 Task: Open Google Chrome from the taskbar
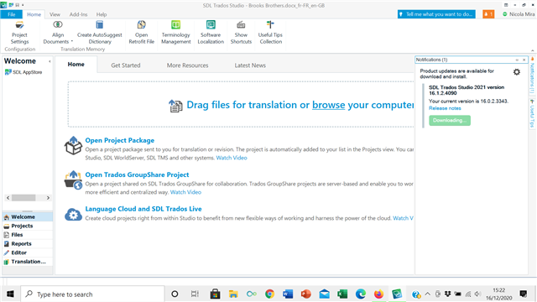(x=269, y=294)
